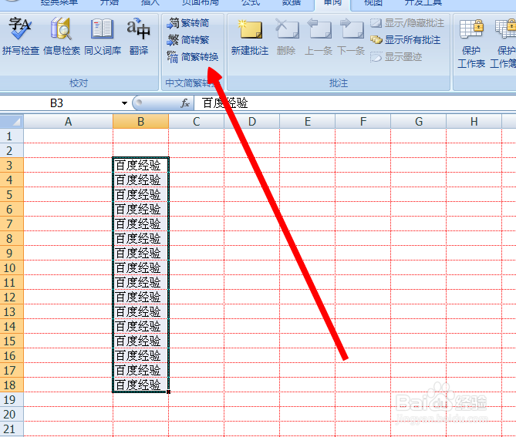Click the formula bar containing 百度经验
Image resolution: width=516 pixels, height=437 pixels.
click(x=355, y=103)
